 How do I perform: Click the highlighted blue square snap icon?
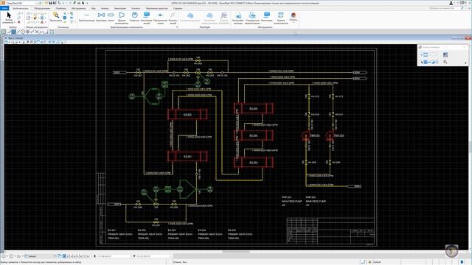tap(13, 32)
